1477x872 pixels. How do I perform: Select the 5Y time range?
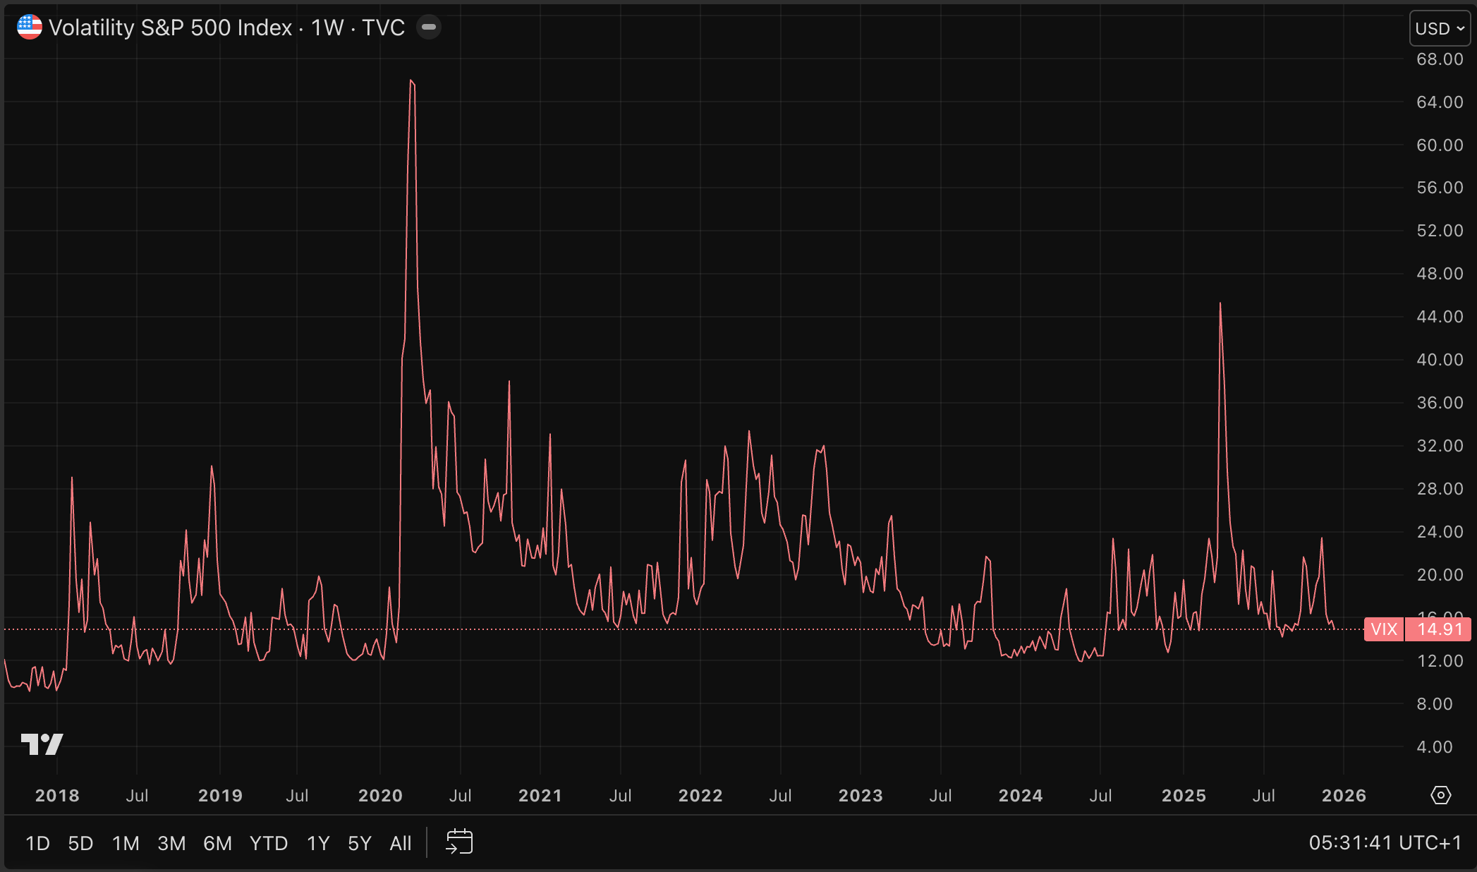(x=360, y=843)
